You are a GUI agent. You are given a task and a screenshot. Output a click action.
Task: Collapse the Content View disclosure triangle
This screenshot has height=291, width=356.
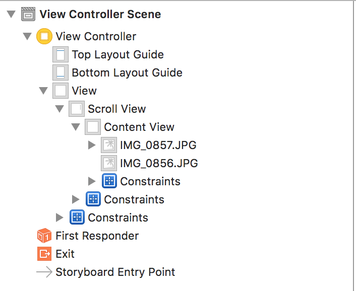point(76,127)
